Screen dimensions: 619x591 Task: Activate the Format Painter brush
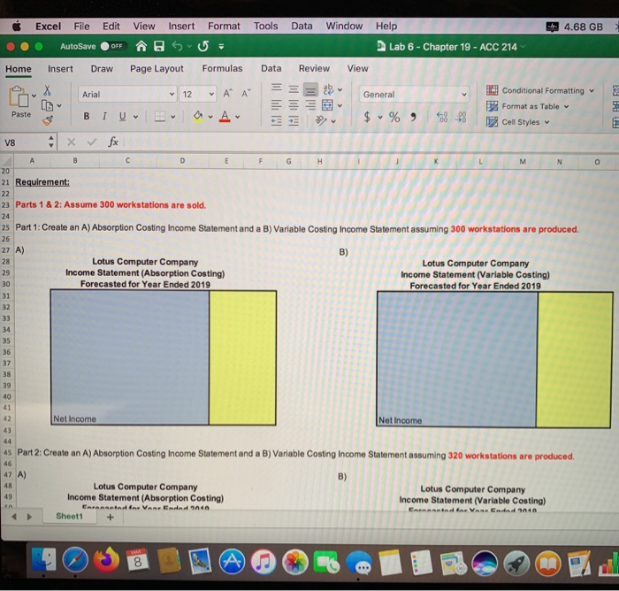pos(48,120)
